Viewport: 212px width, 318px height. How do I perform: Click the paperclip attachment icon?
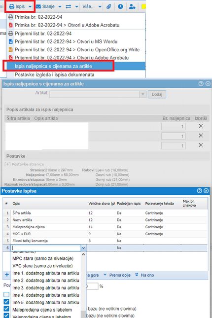(109, 6)
